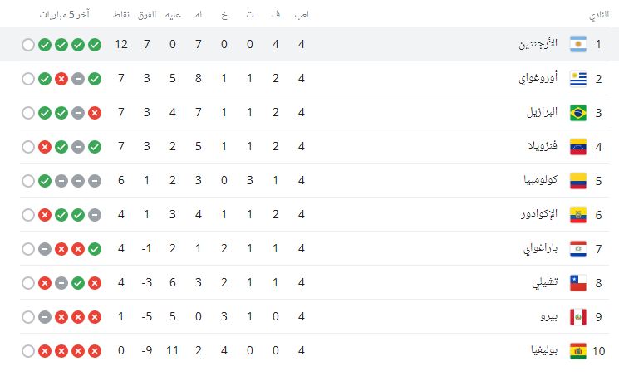Open the كولومبيا team link
This screenshot has width=619, height=381.
538,181
